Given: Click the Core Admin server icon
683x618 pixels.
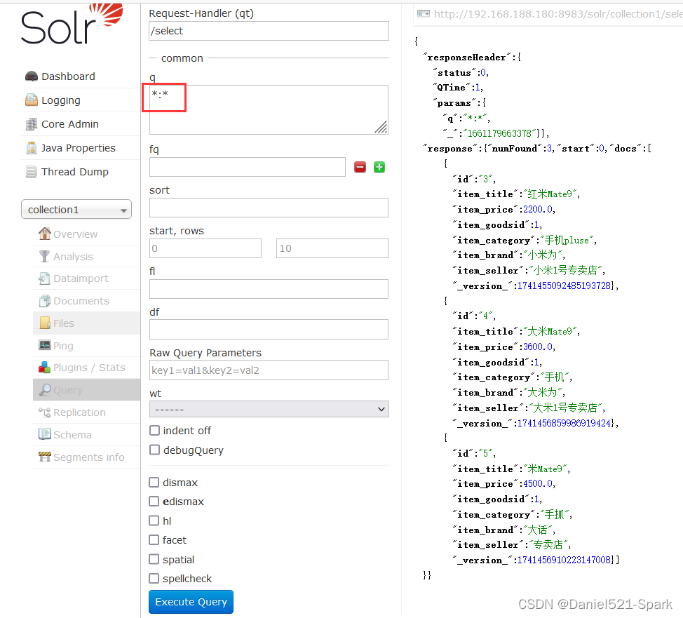Looking at the screenshot, I should (31, 124).
